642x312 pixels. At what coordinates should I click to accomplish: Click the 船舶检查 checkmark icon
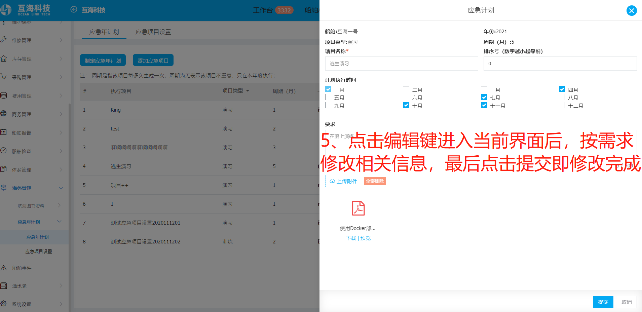pos(4,151)
